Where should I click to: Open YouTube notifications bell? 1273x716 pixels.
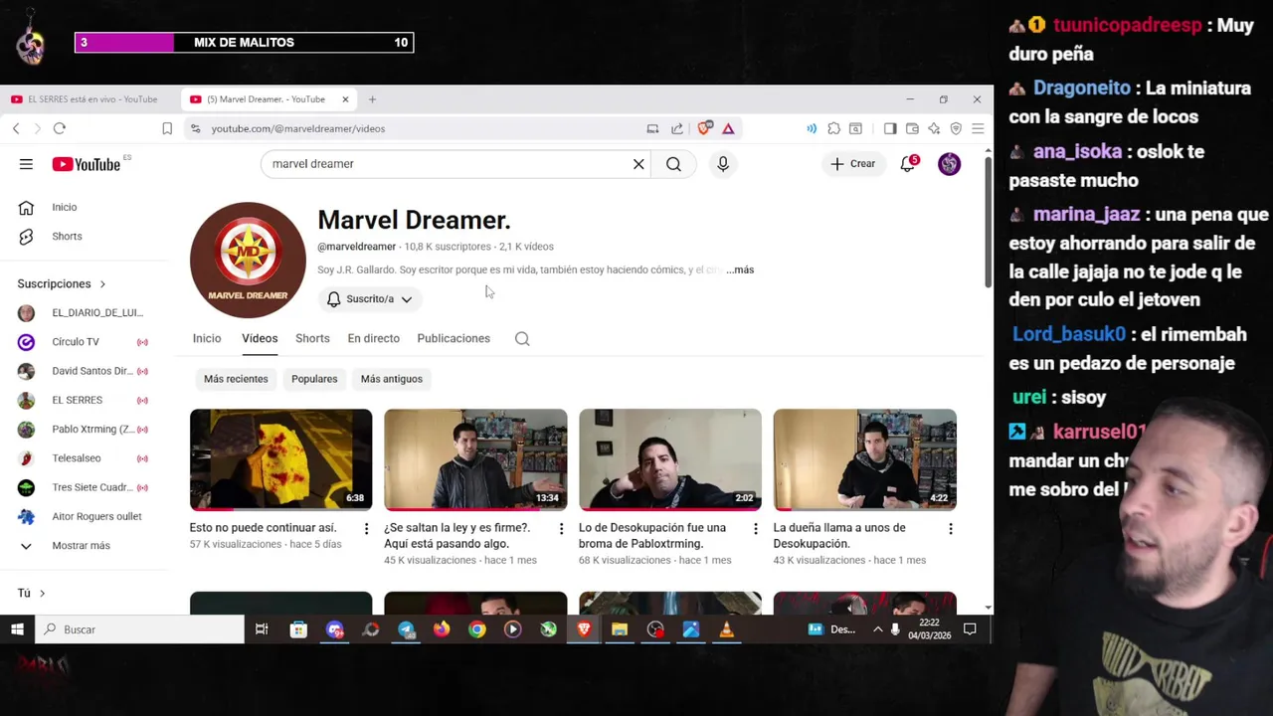[x=908, y=164]
